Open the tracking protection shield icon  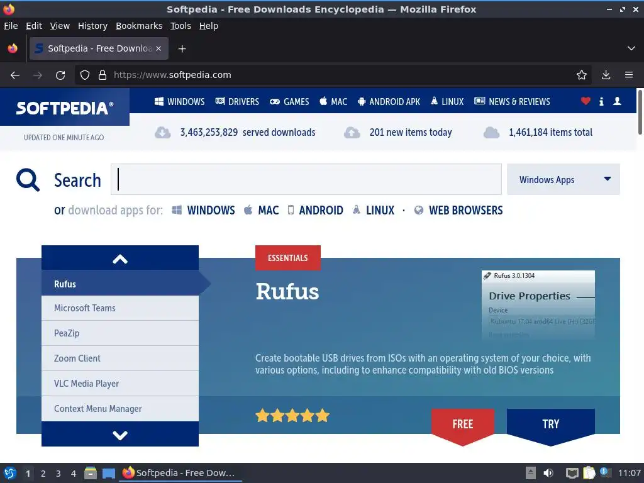[85, 75]
